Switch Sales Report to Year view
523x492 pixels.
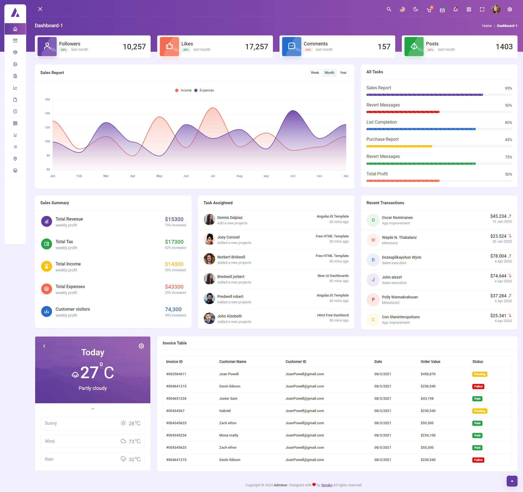coord(343,73)
